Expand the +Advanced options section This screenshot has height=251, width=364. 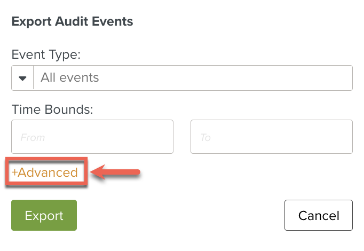pyautogui.click(x=45, y=172)
